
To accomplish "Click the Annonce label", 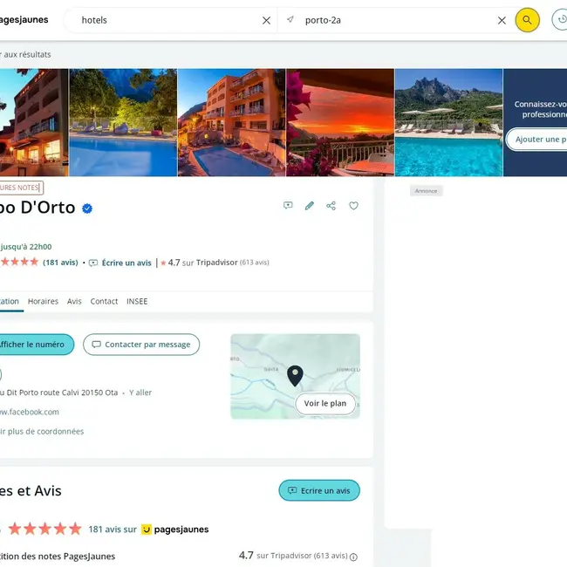I will click(426, 191).
